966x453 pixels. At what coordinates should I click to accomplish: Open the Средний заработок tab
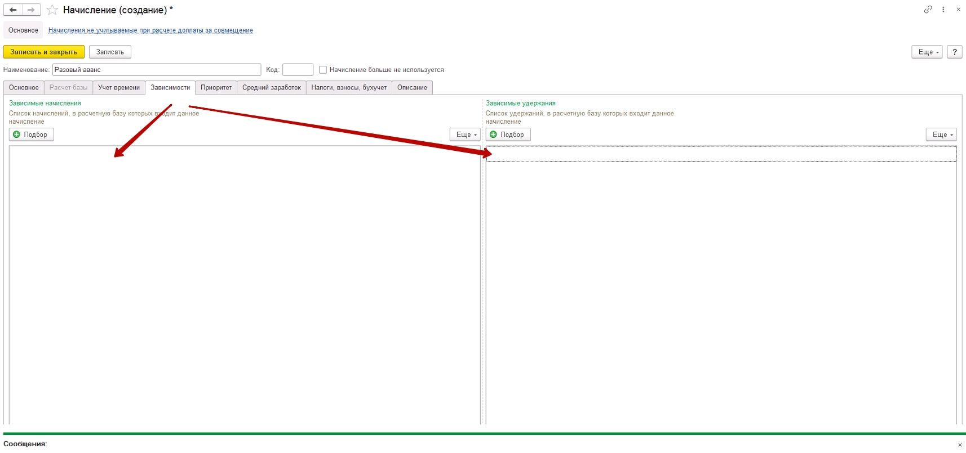[271, 88]
